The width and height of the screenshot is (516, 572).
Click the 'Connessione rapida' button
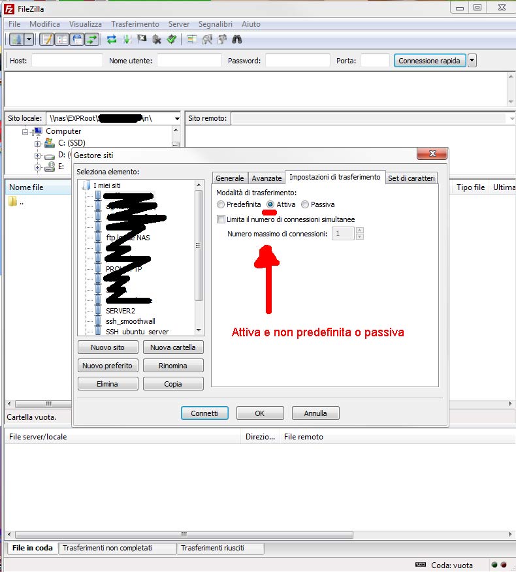click(x=430, y=61)
